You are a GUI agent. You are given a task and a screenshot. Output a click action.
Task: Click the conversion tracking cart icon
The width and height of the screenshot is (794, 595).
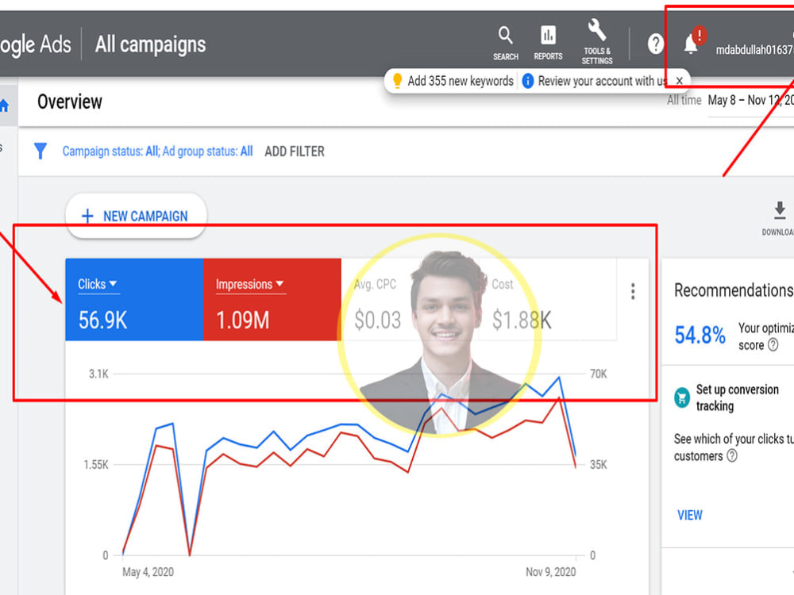coord(682,397)
